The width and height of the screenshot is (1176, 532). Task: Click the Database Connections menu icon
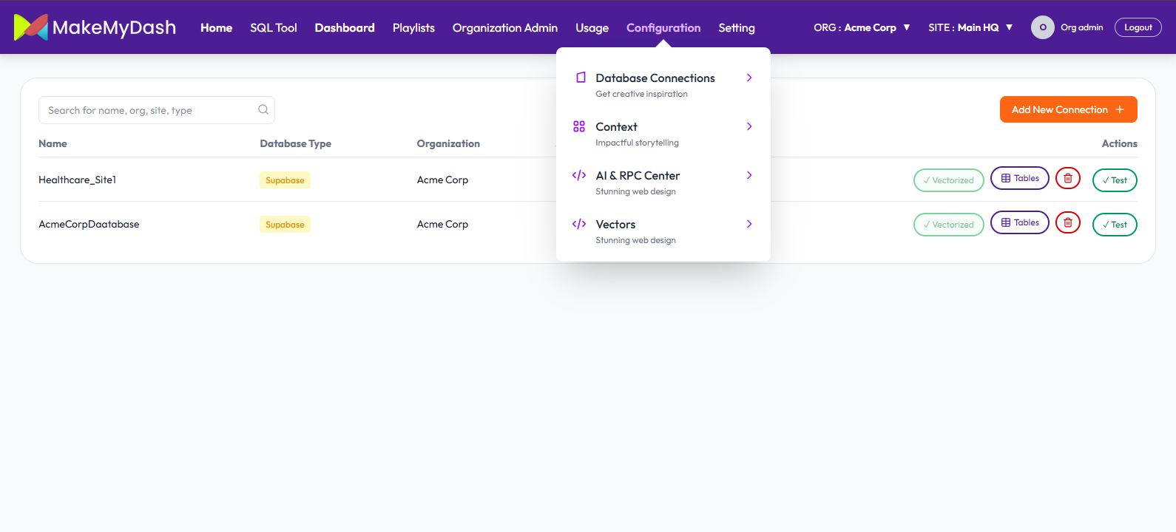pos(581,78)
